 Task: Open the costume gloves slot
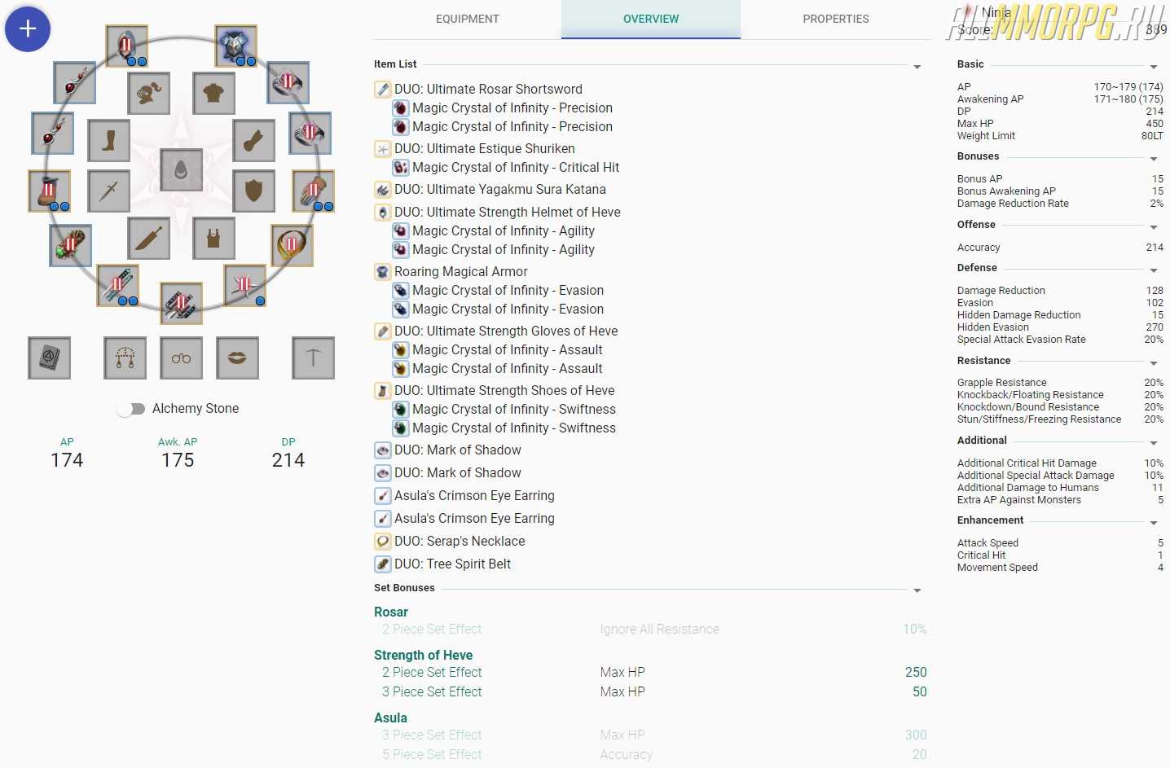[253, 141]
